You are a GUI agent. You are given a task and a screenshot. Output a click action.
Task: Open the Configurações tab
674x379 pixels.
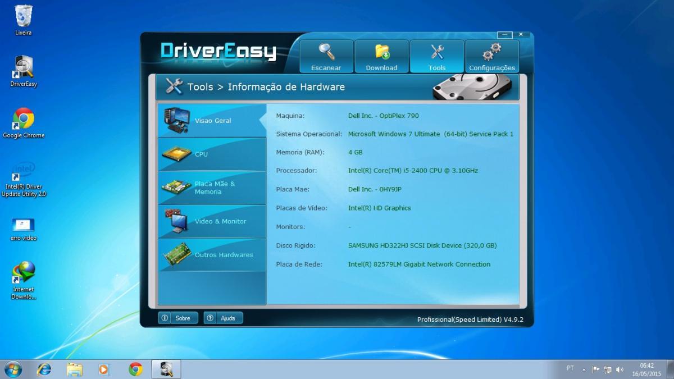[x=492, y=56]
